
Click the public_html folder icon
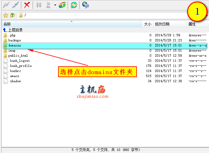5,55
